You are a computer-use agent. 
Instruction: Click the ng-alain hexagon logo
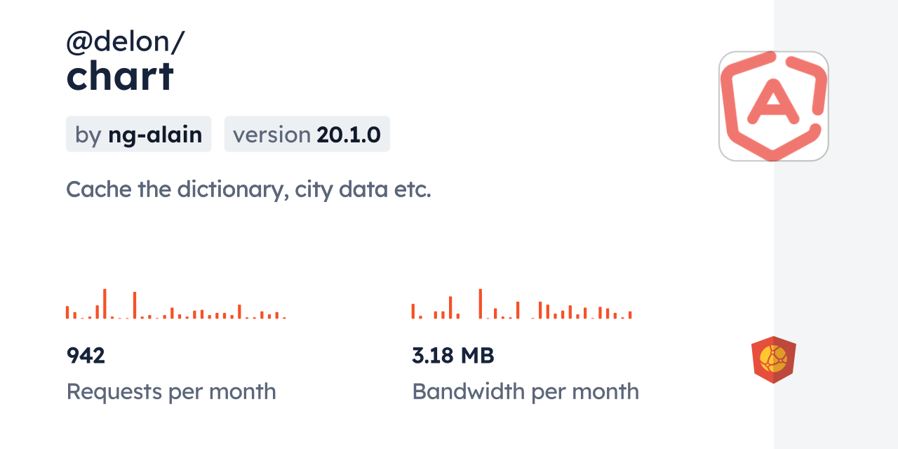(x=773, y=106)
